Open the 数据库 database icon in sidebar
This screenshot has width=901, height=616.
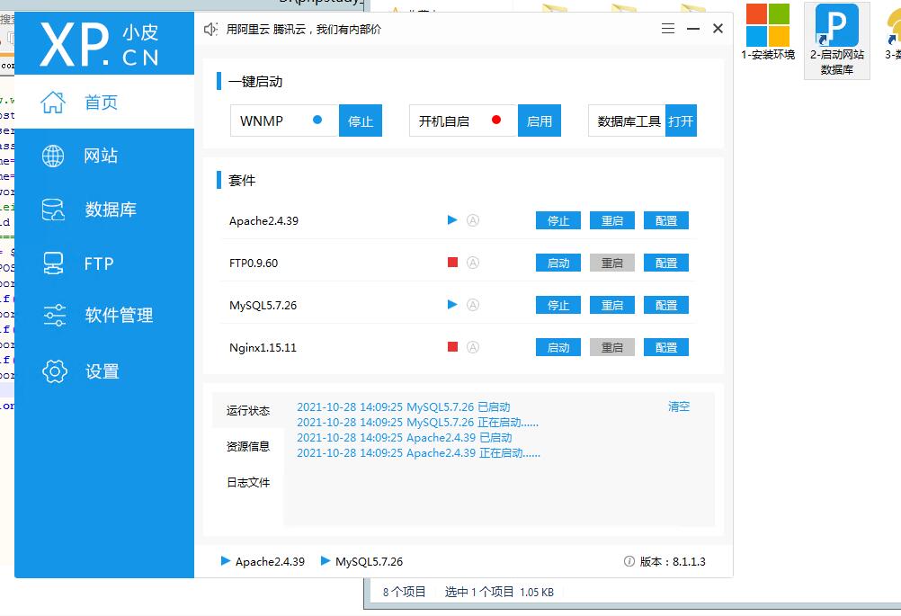(x=54, y=210)
